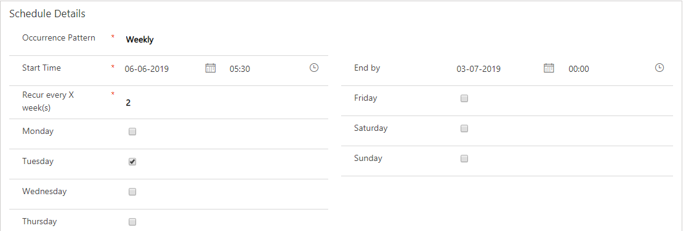
Task: Open the Start Time clock picker
Action: pos(313,68)
